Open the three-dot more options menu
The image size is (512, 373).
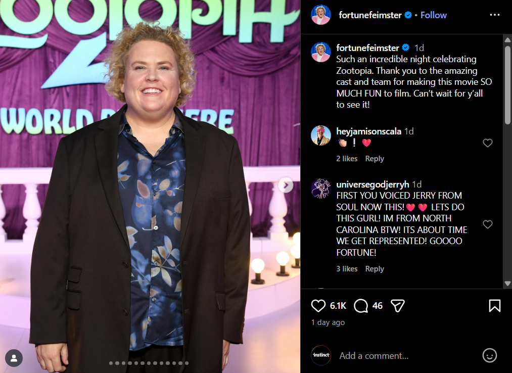[495, 15]
